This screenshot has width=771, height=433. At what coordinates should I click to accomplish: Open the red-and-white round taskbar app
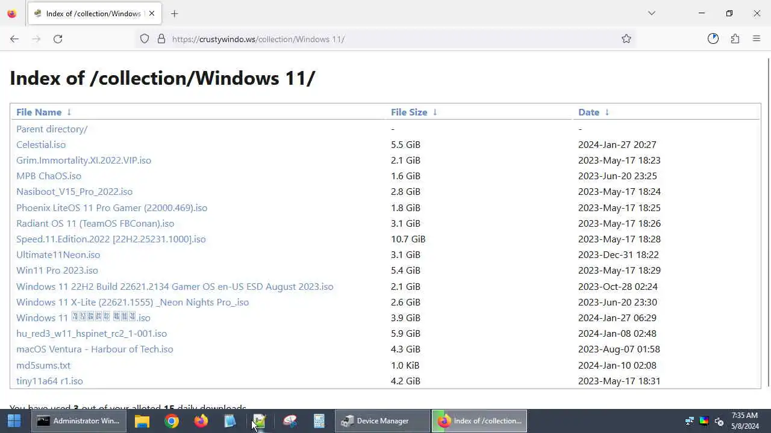coord(290,421)
